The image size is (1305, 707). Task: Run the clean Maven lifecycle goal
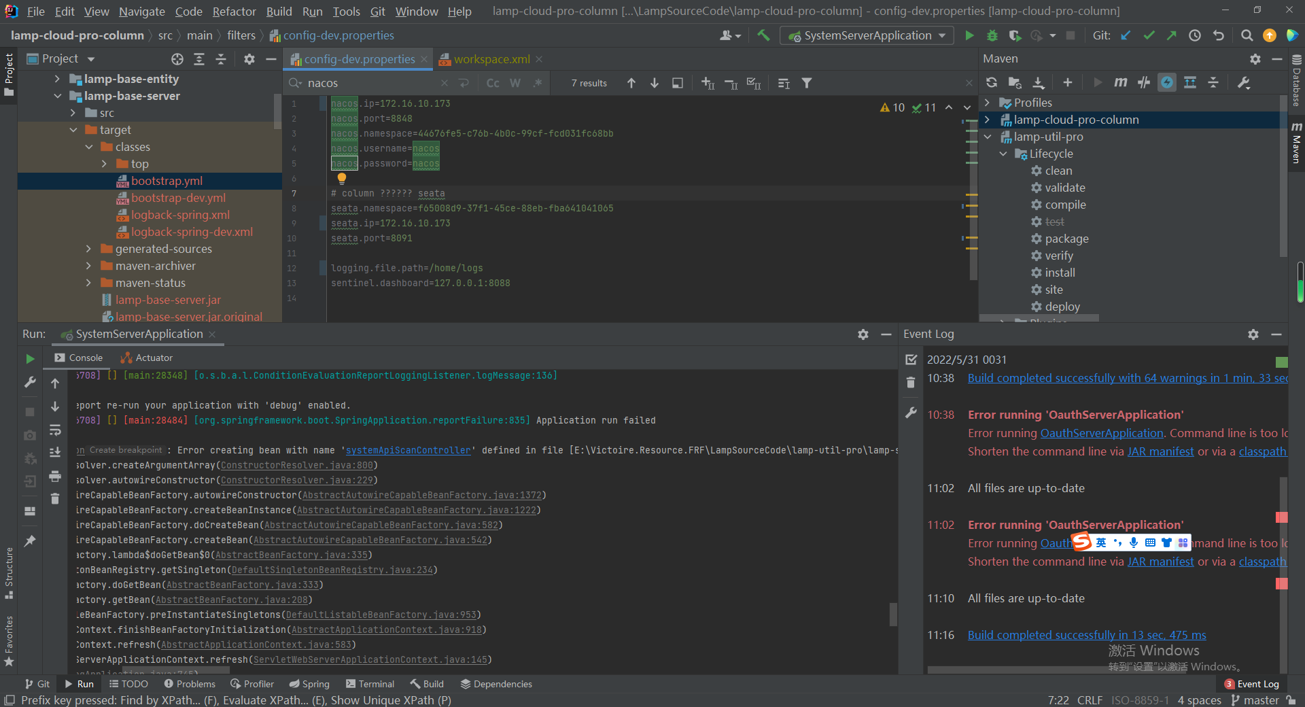tap(1058, 171)
